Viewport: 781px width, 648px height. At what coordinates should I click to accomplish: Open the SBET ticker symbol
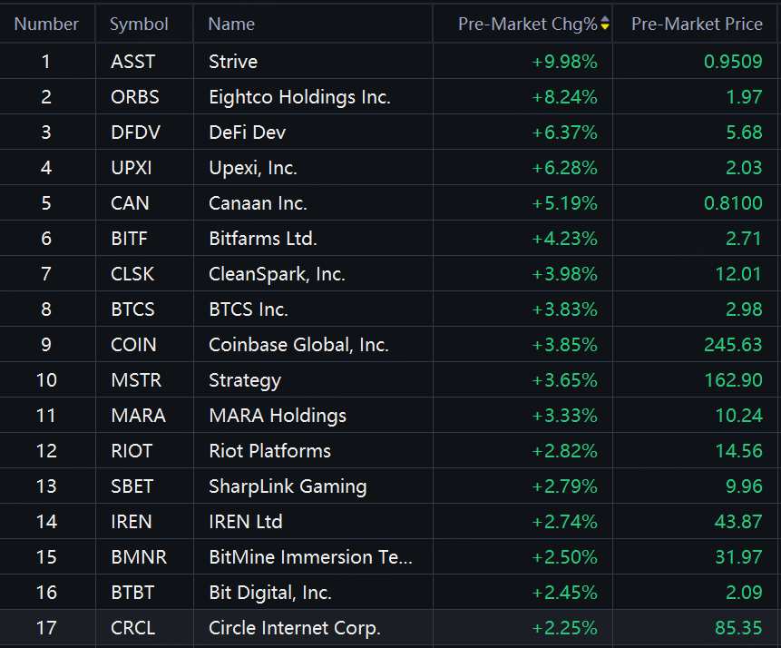(132, 486)
